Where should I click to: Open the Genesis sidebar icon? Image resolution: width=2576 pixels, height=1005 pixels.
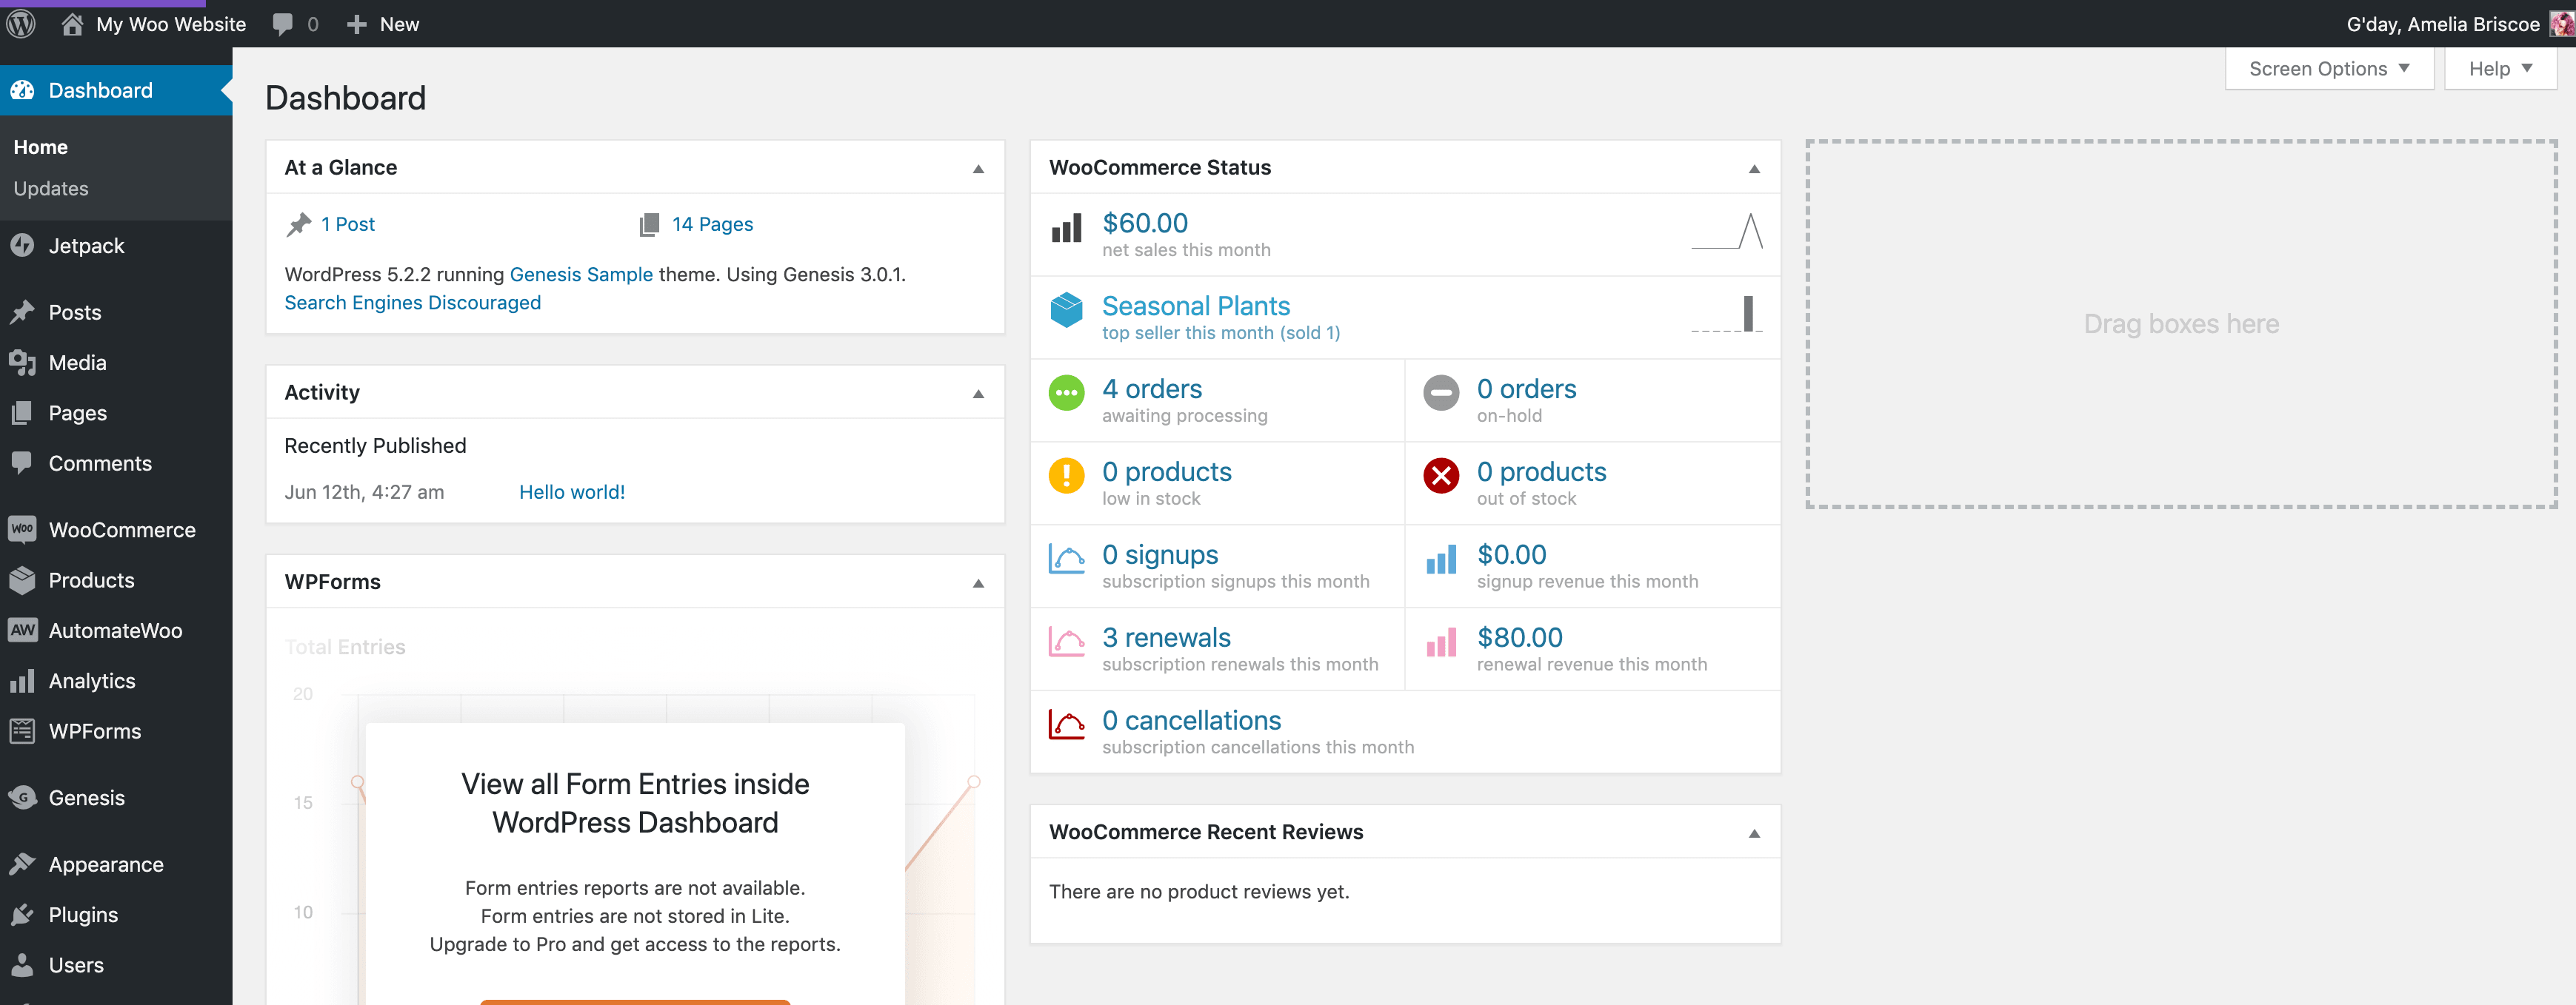(x=23, y=797)
